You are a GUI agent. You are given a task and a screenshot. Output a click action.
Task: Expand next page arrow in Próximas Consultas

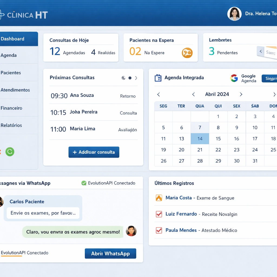pos(136,78)
